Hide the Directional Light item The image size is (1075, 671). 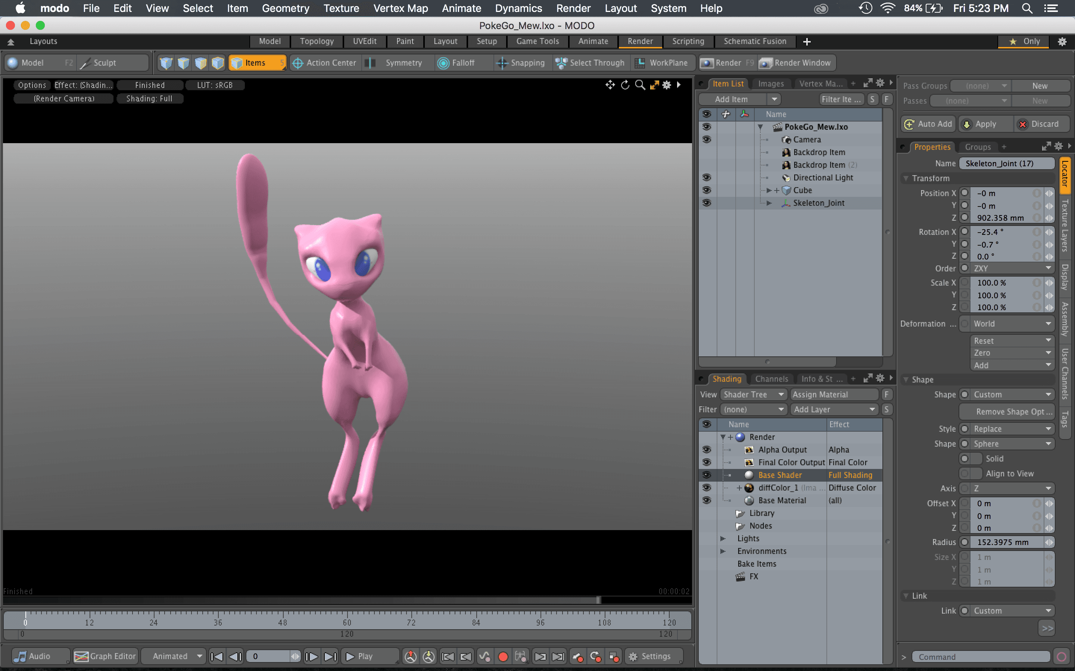tap(706, 177)
